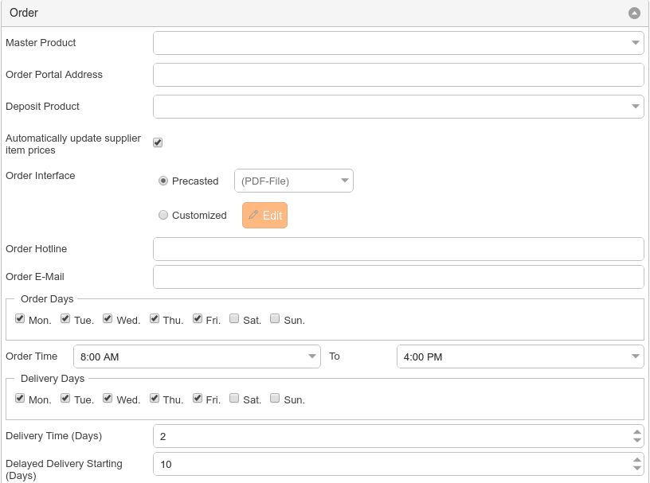The height and width of the screenshot is (483, 650).
Task: Click the Order Portal Address field
Action: click(398, 75)
